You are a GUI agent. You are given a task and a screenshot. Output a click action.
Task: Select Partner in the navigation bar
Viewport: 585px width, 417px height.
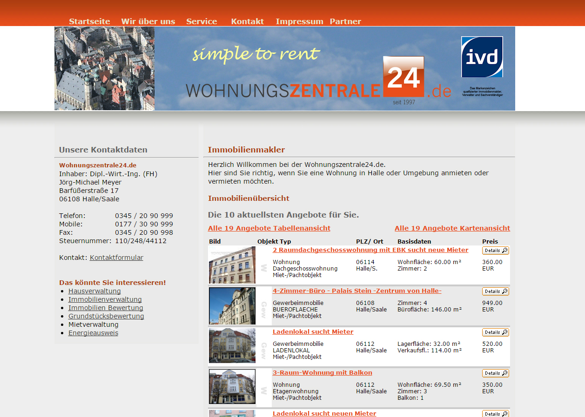[x=345, y=21]
